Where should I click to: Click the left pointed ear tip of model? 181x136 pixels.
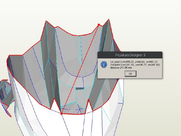pyautogui.click(x=46, y=21)
